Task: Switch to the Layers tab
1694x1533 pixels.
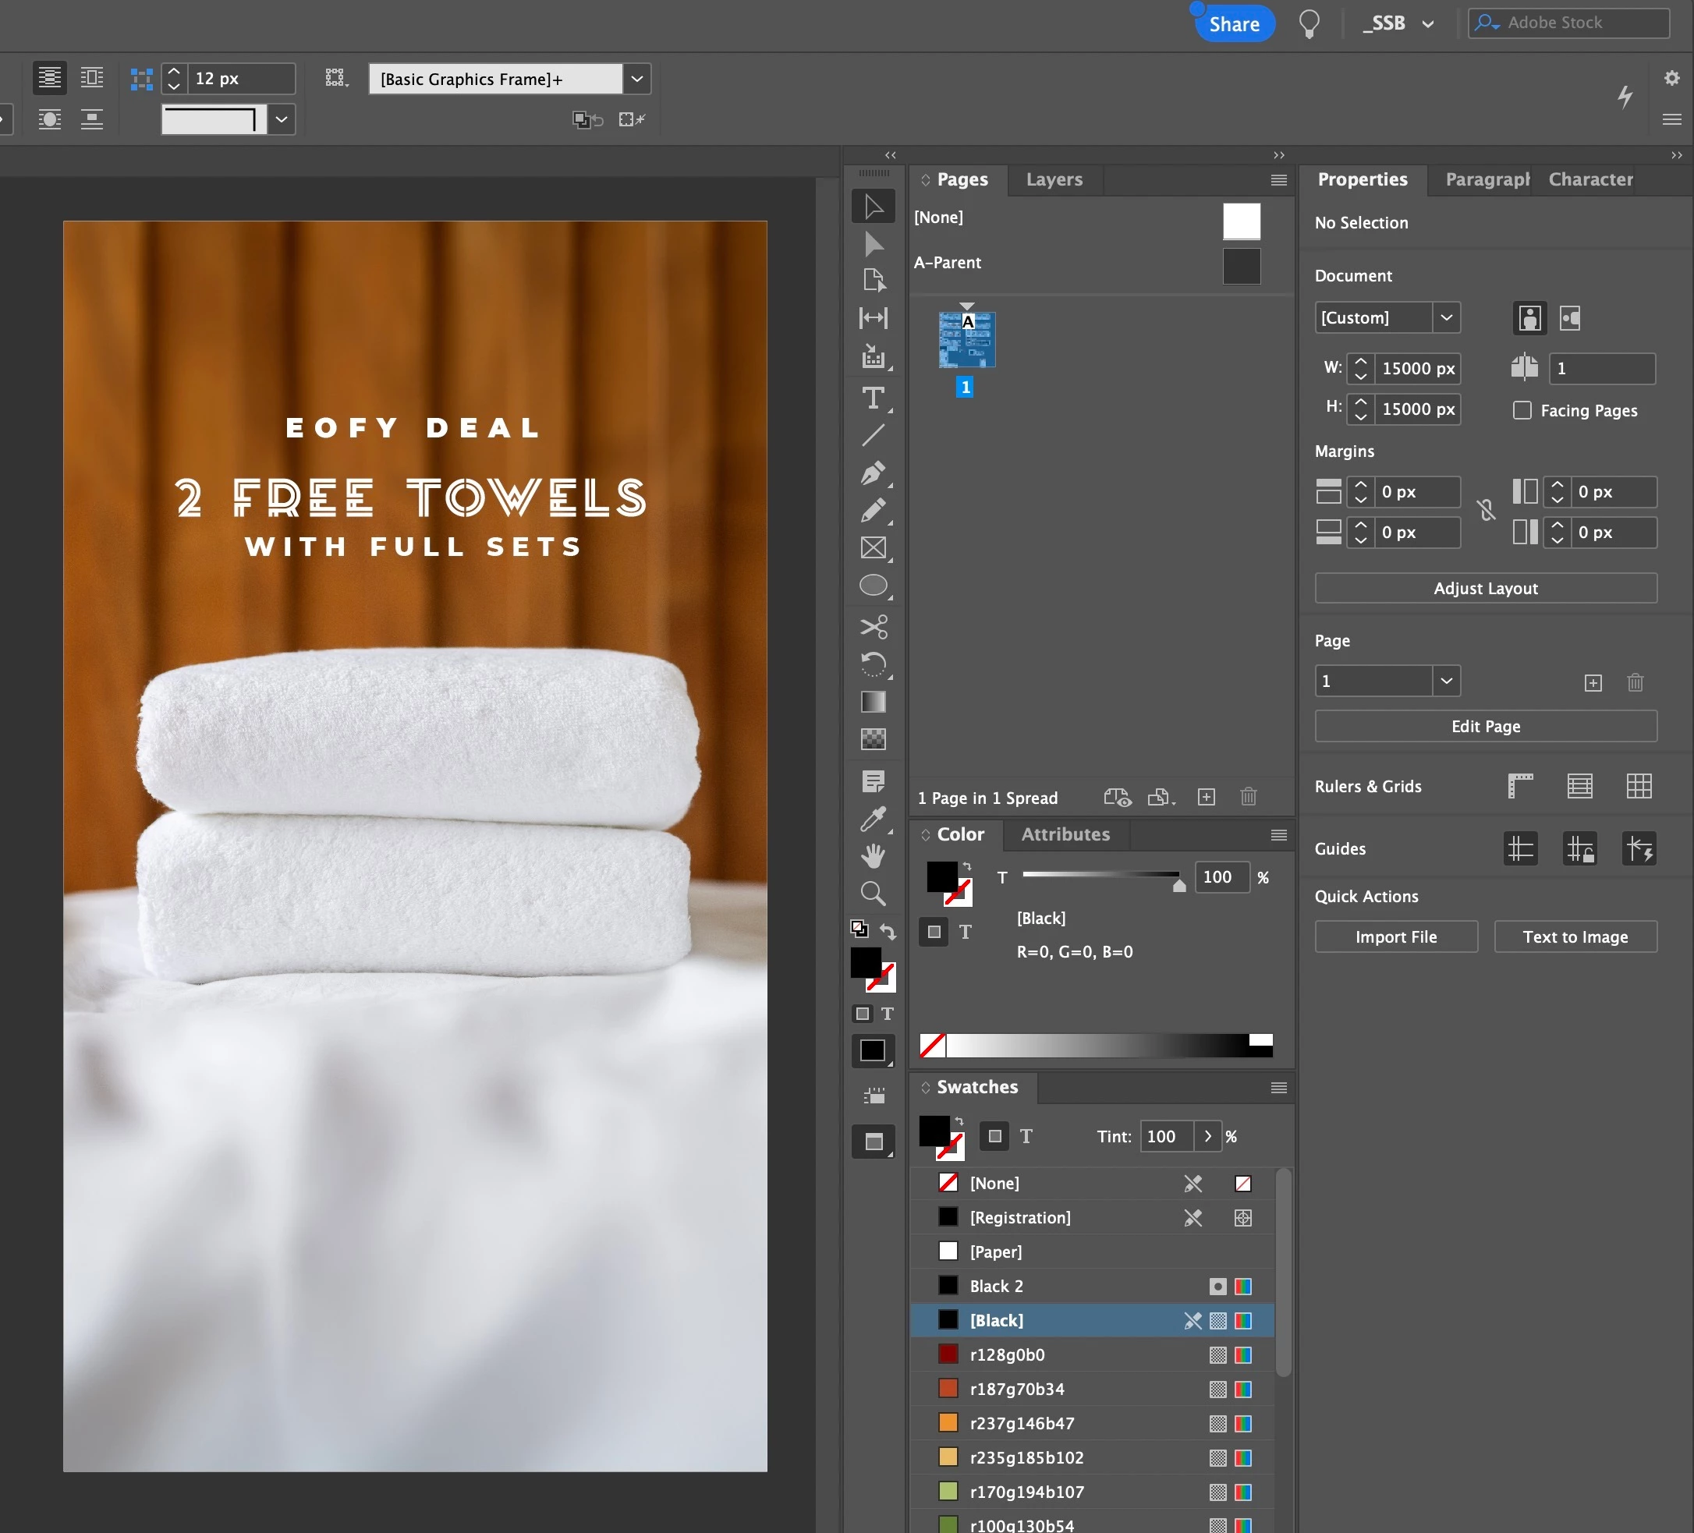Action: [x=1054, y=180]
